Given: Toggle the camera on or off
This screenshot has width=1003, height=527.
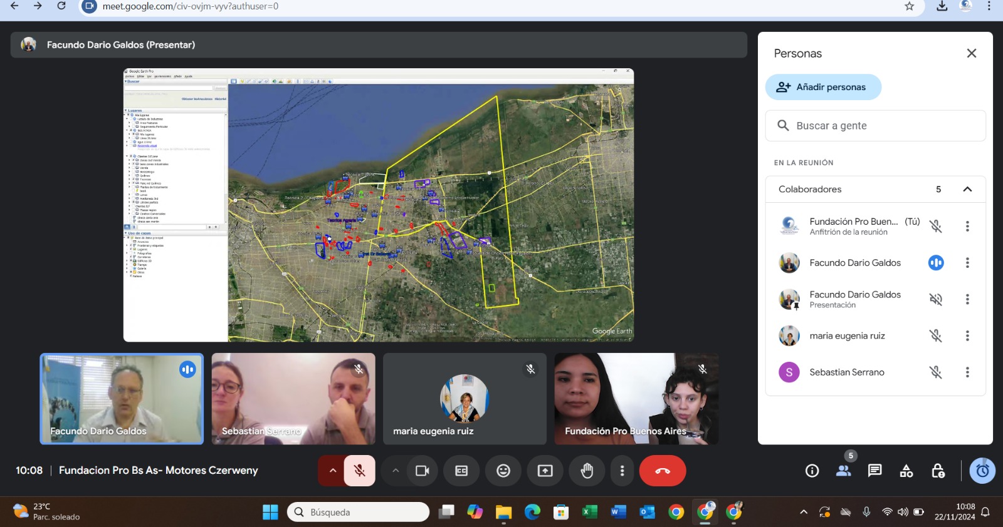Looking at the screenshot, I should point(423,471).
